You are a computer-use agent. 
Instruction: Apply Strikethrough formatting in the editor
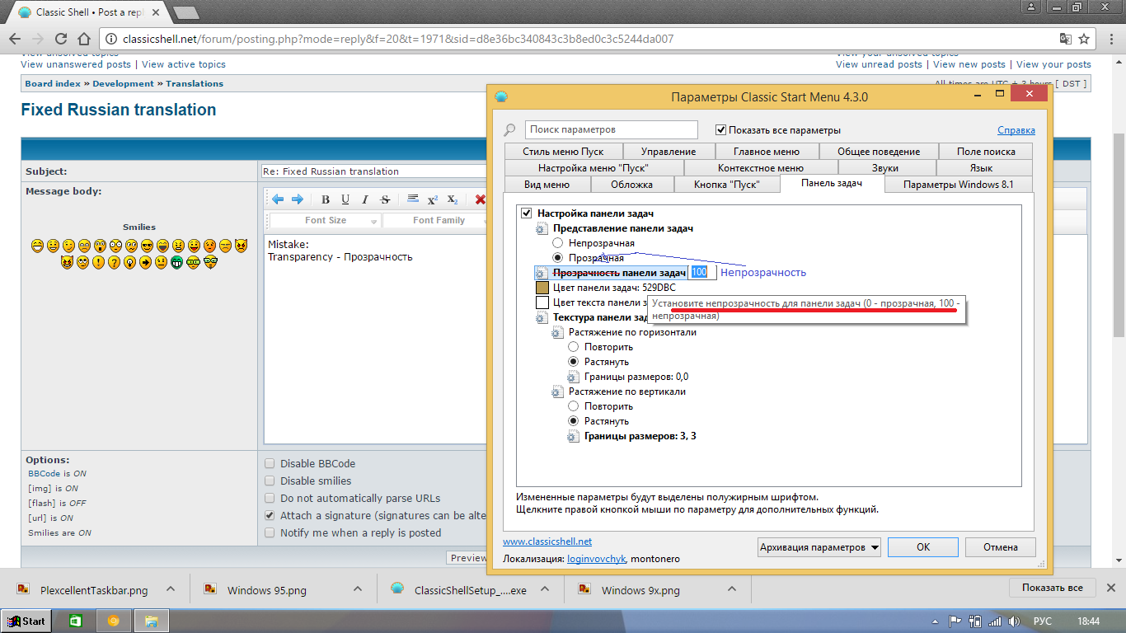(x=385, y=199)
